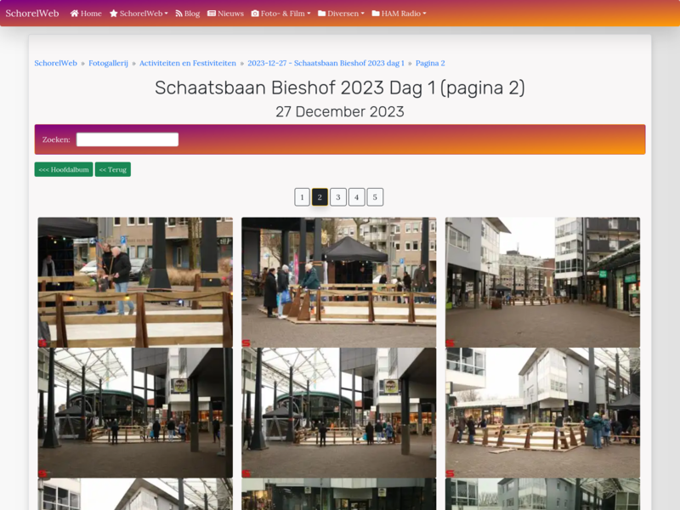
Task: Click the SchorelWeb brand logo text
Action: point(32,14)
